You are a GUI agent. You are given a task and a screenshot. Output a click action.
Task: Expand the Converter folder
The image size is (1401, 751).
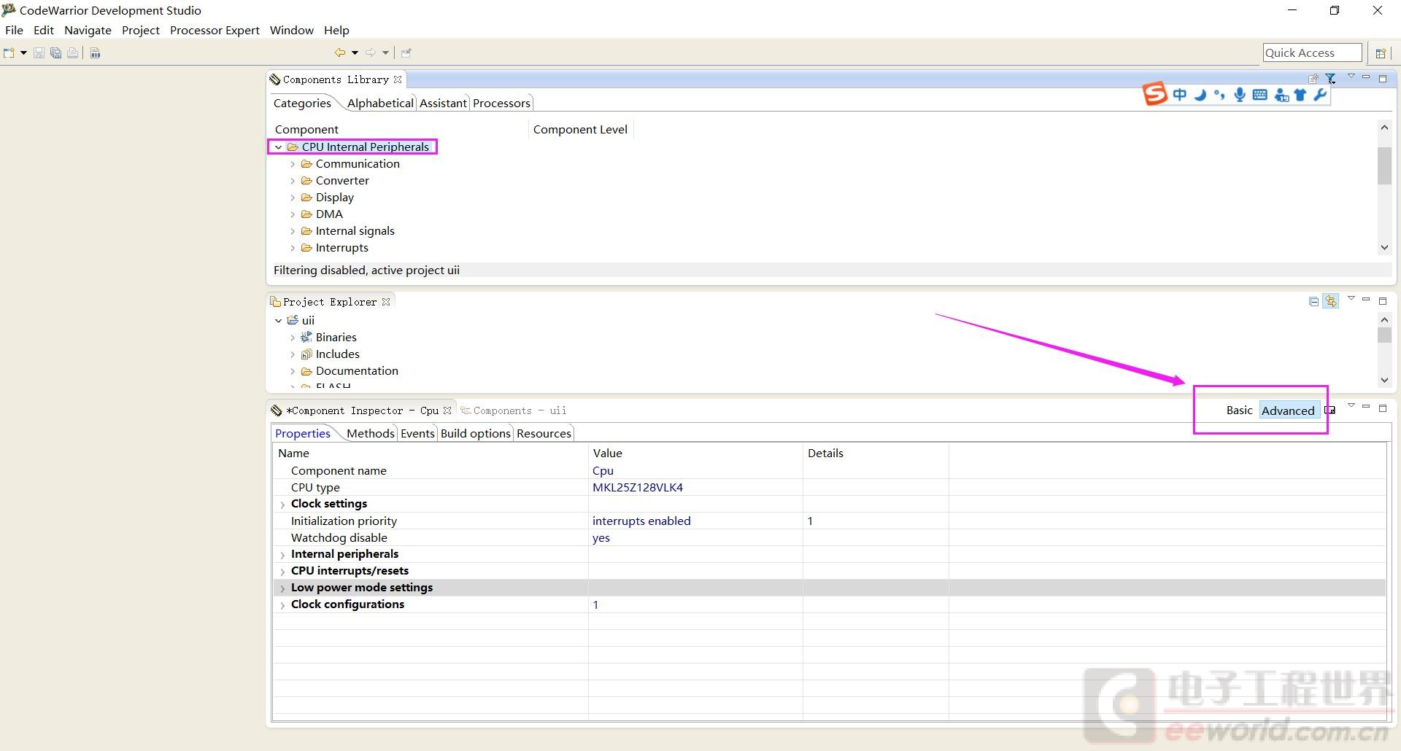[x=293, y=181]
